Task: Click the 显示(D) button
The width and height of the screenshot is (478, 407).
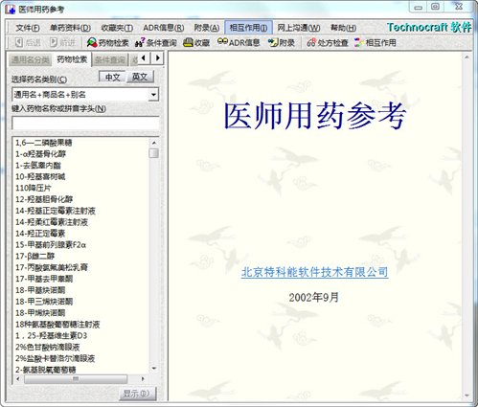Action: (137, 394)
